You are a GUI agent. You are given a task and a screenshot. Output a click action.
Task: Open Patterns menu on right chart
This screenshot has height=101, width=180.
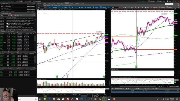169,7
